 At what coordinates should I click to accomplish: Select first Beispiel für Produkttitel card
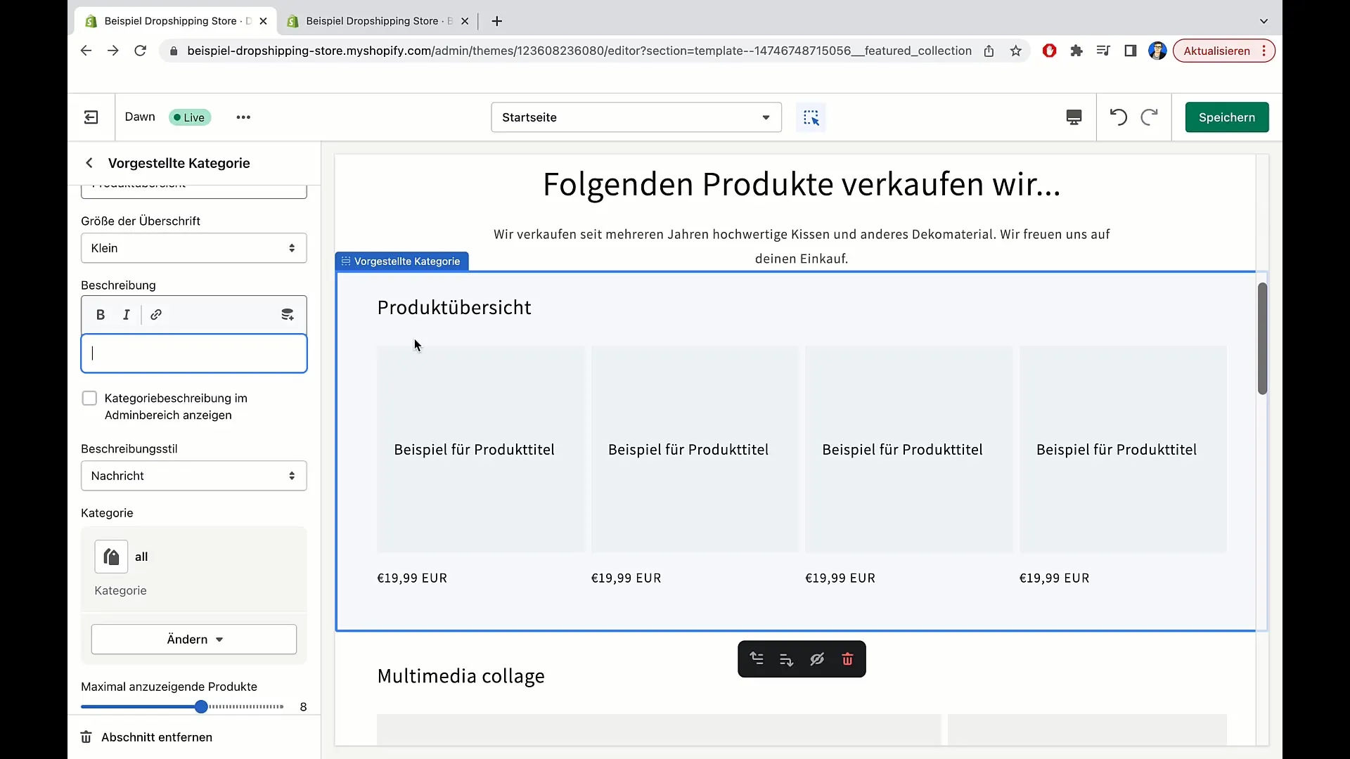point(481,449)
